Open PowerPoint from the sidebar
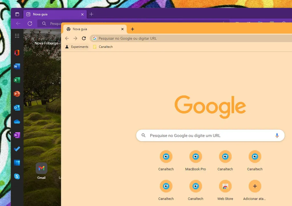The image size is (292, 206). [x=17, y=94]
